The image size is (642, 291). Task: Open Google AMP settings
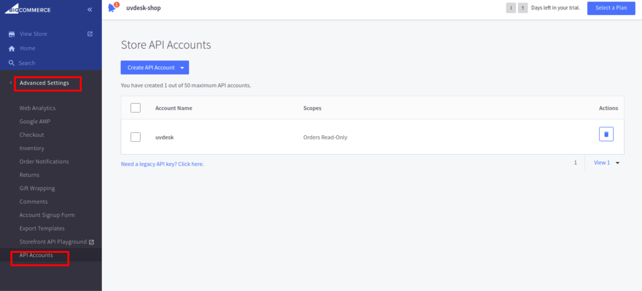(x=35, y=121)
